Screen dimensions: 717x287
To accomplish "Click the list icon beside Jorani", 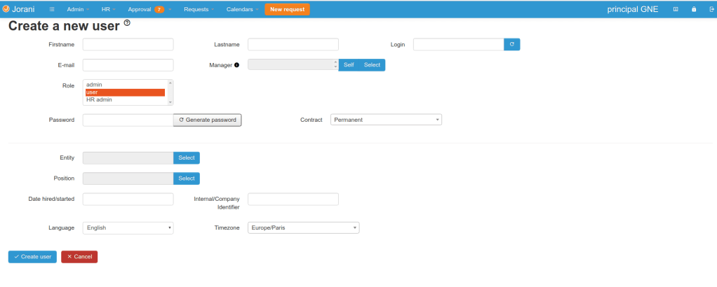I will pos(53,10).
